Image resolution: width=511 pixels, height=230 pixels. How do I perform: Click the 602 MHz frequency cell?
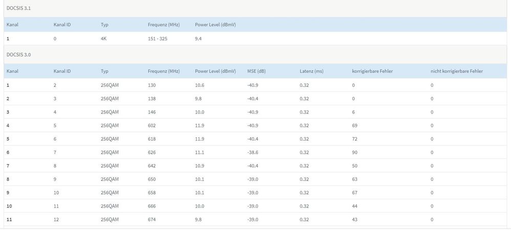click(x=152, y=125)
